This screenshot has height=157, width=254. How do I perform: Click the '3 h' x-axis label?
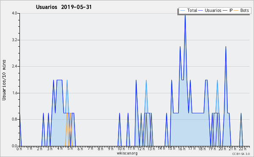[x=50, y=149]
